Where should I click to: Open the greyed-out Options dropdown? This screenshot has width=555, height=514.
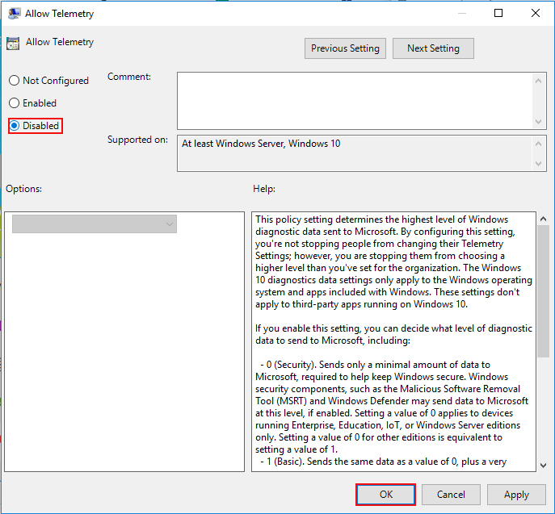(95, 224)
